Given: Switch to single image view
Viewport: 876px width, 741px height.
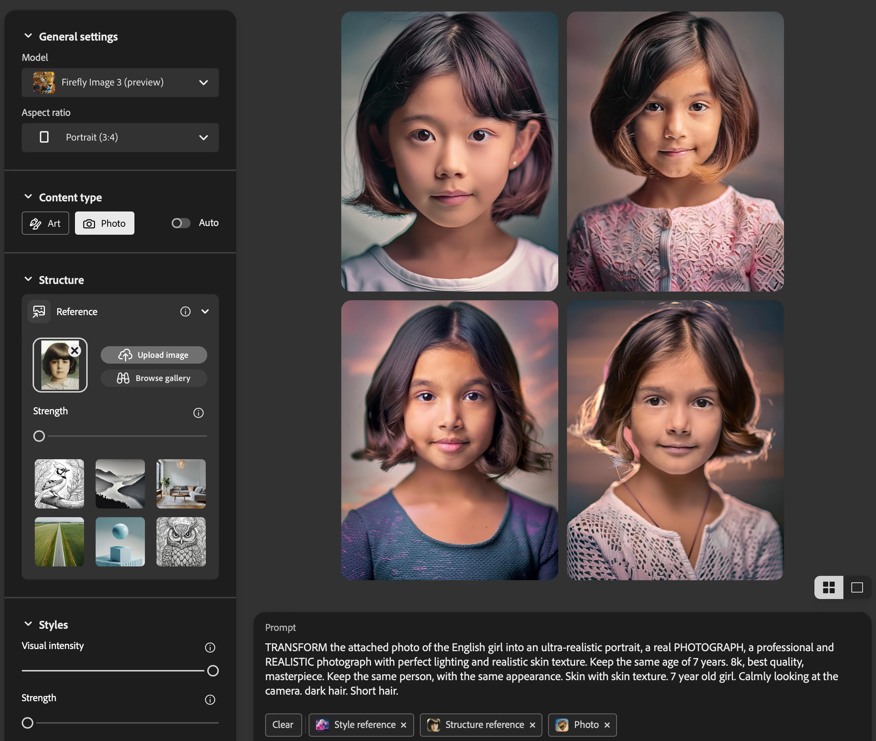Looking at the screenshot, I should coord(857,587).
